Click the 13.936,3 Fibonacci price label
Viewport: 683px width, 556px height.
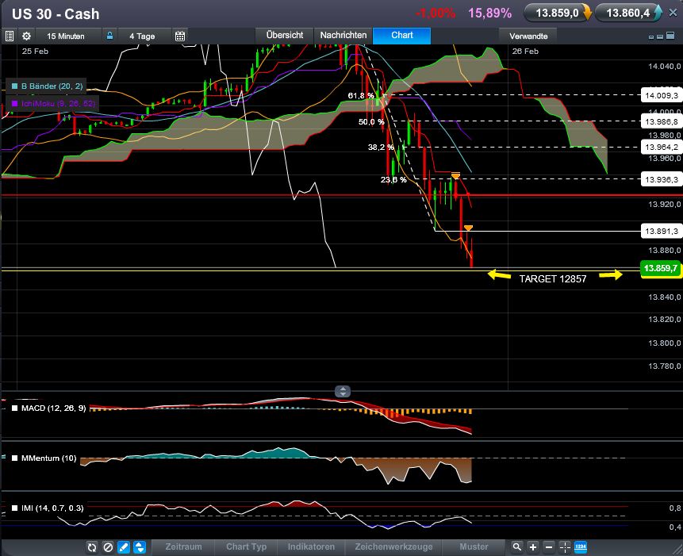662,179
